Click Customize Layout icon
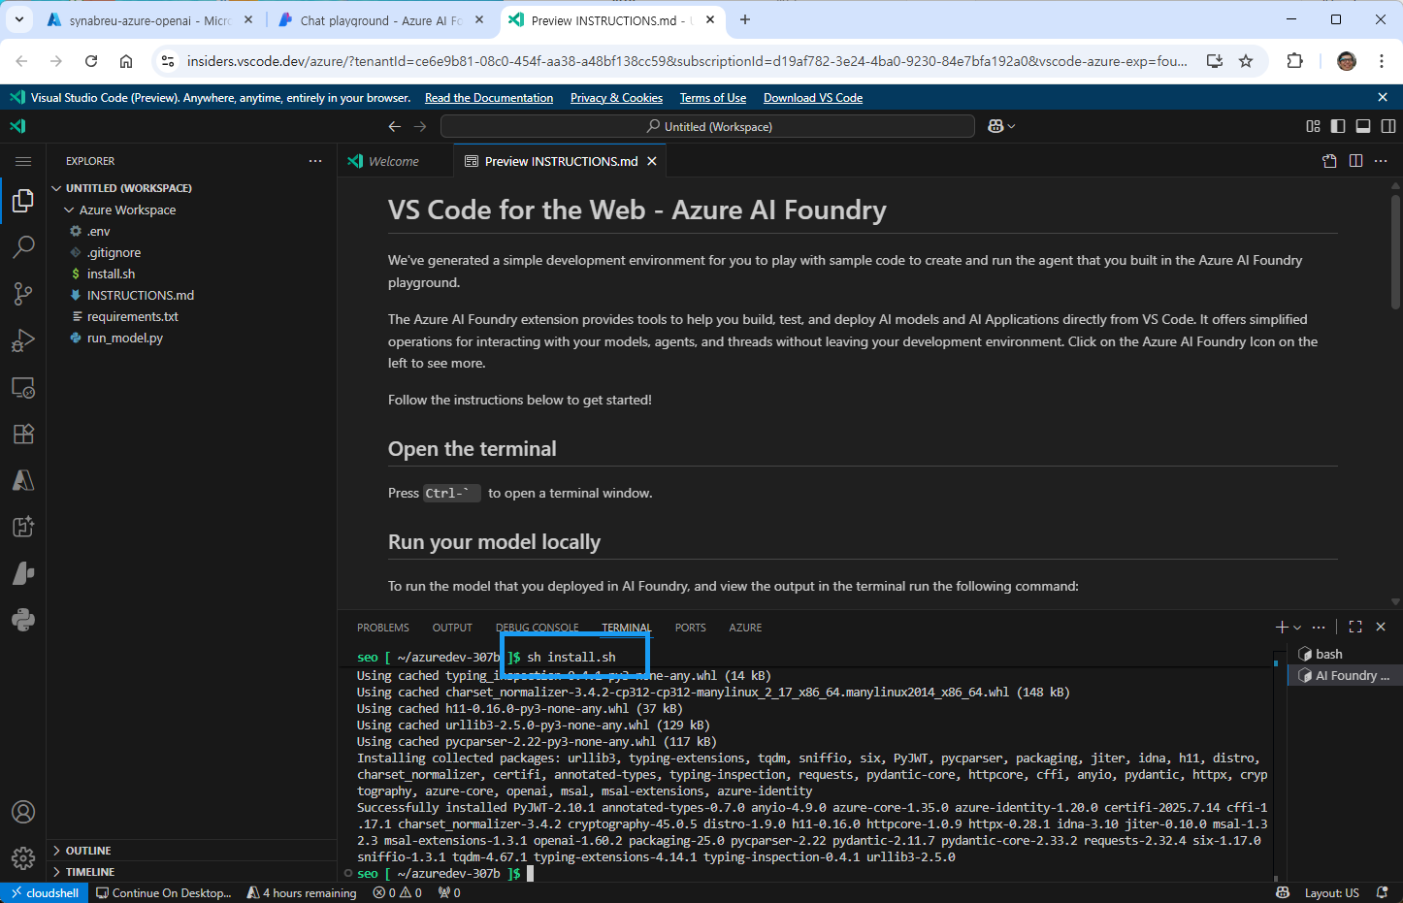 [1313, 126]
